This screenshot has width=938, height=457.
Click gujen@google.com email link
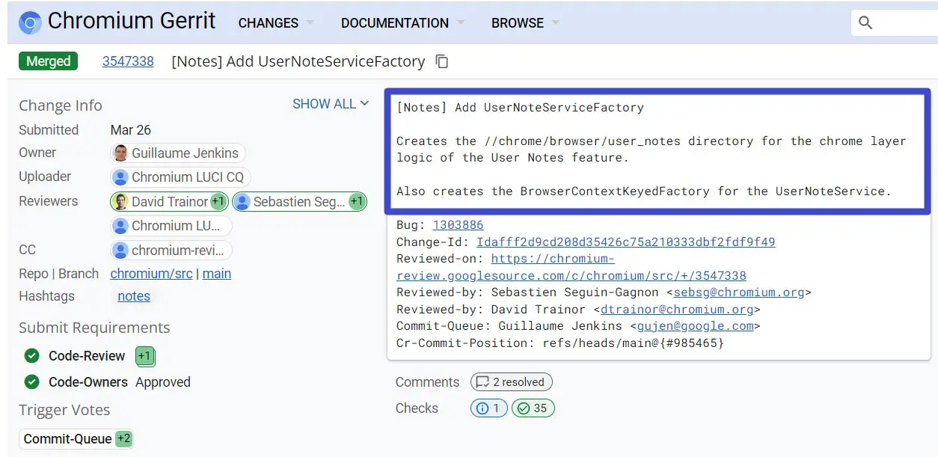point(695,326)
